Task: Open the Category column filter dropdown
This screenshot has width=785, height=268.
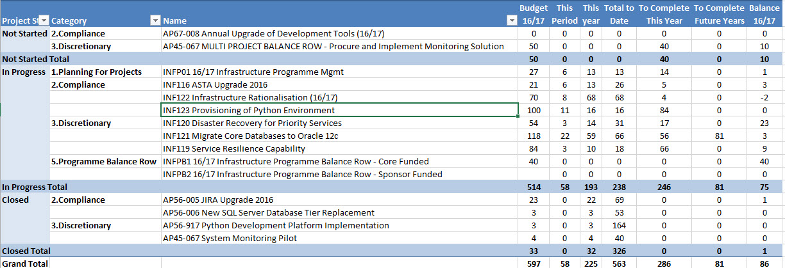Action: pyautogui.click(x=155, y=21)
